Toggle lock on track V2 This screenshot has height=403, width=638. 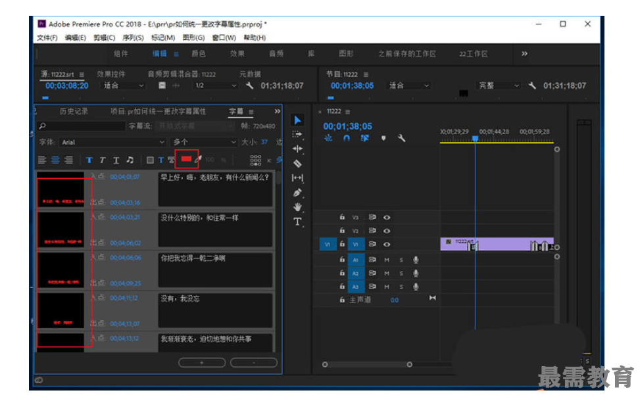tap(342, 231)
